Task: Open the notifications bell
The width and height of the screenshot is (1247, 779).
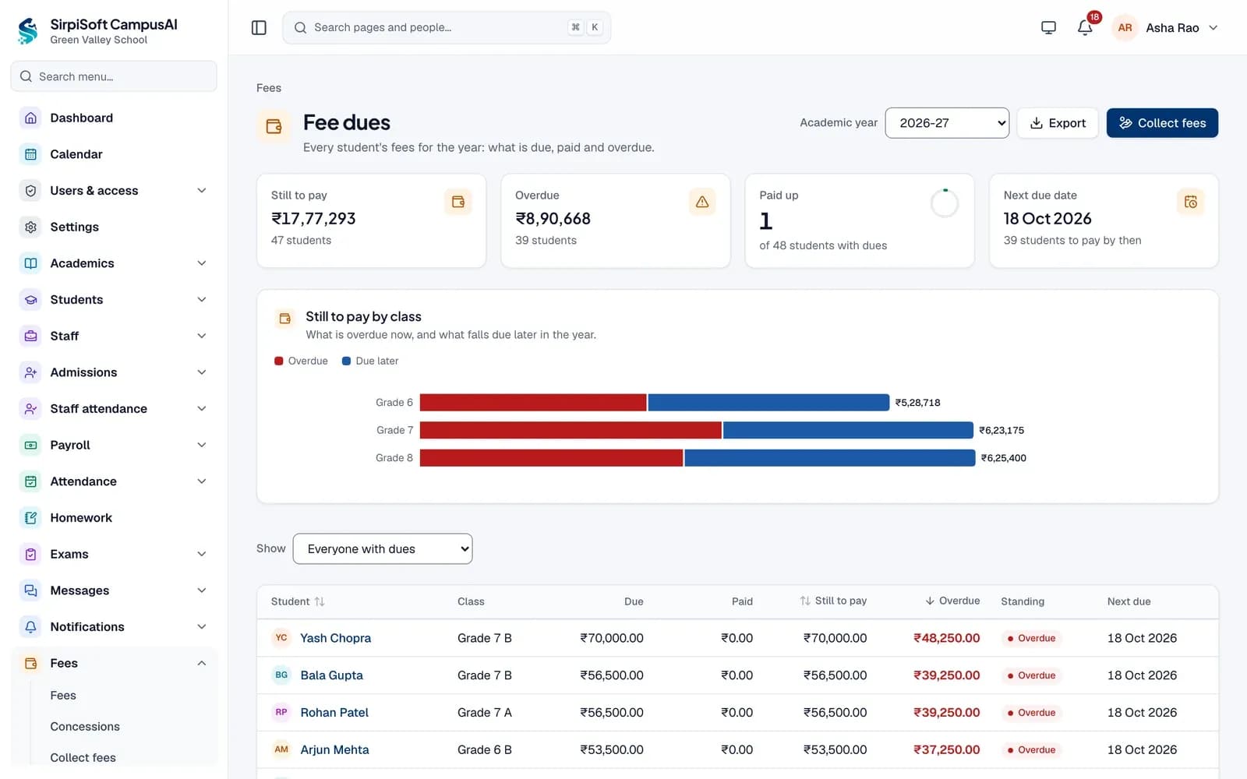Action: tap(1085, 28)
